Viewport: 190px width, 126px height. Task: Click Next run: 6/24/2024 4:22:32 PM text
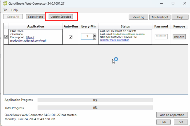point(118,37)
